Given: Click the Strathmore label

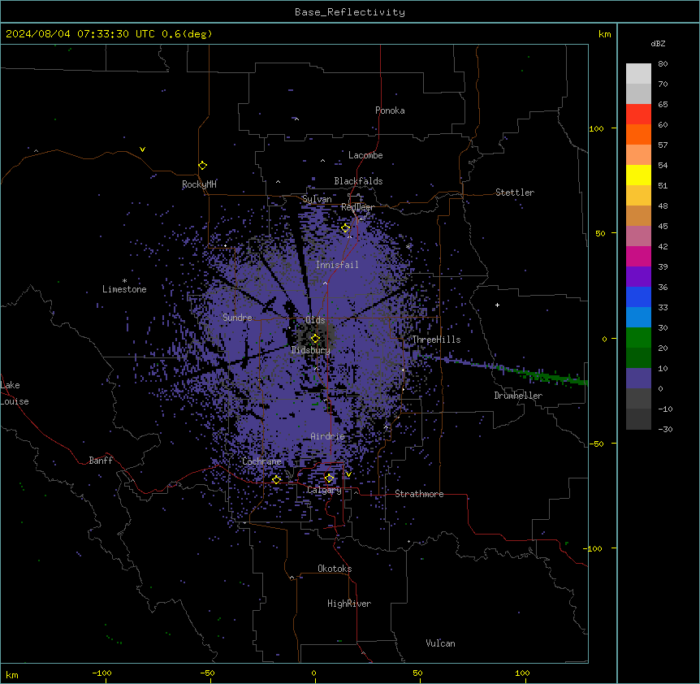Looking at the screenshot, I should [x=419, y=494].
